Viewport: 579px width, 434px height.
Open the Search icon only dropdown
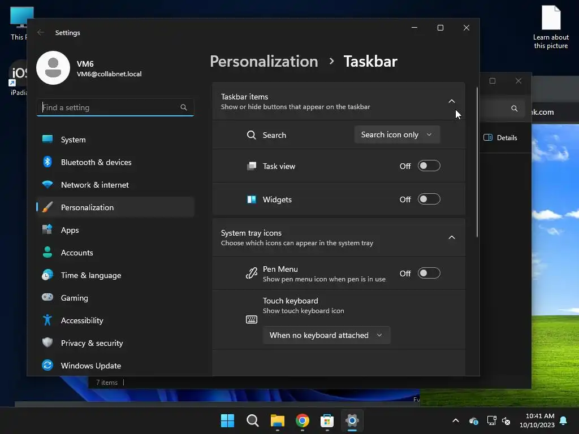(397, 134)
